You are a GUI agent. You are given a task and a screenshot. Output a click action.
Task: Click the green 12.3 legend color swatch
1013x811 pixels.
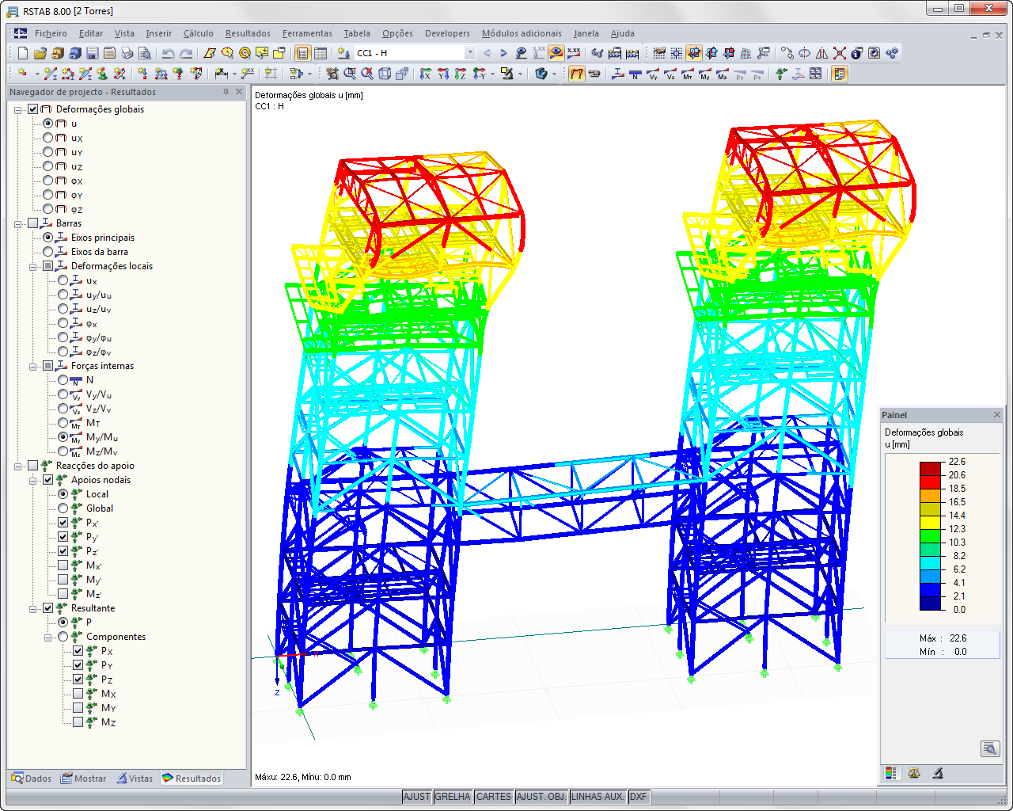coord(931,535)
